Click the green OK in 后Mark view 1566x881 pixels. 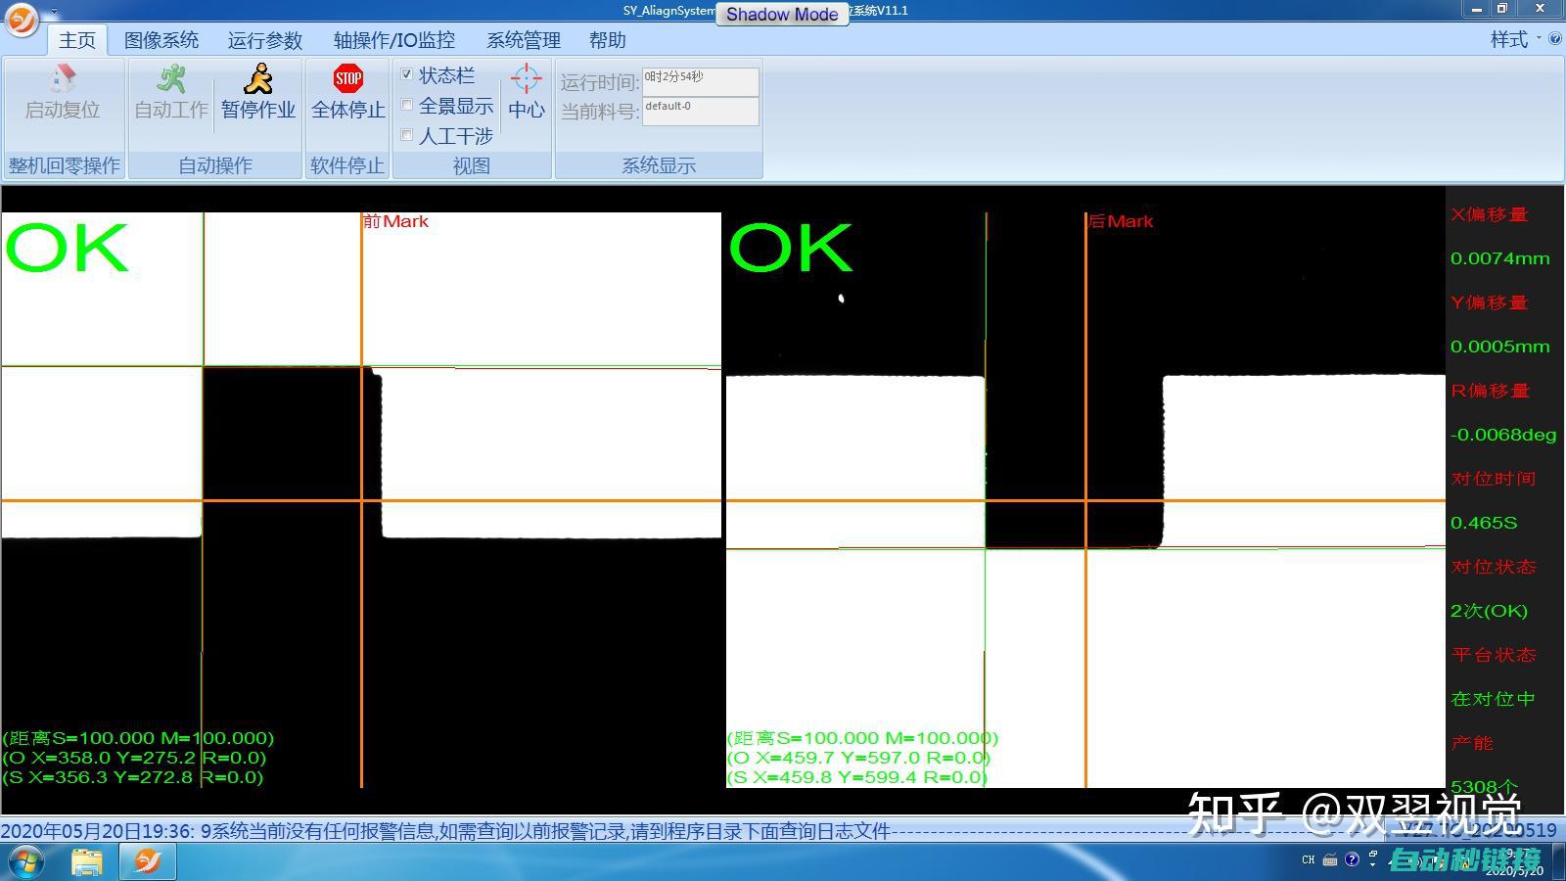click(x=791, y=248)
